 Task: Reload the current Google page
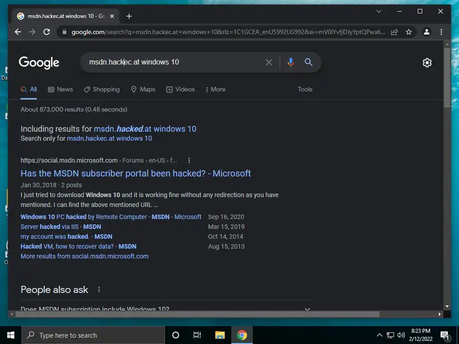[x=47, y=32]
